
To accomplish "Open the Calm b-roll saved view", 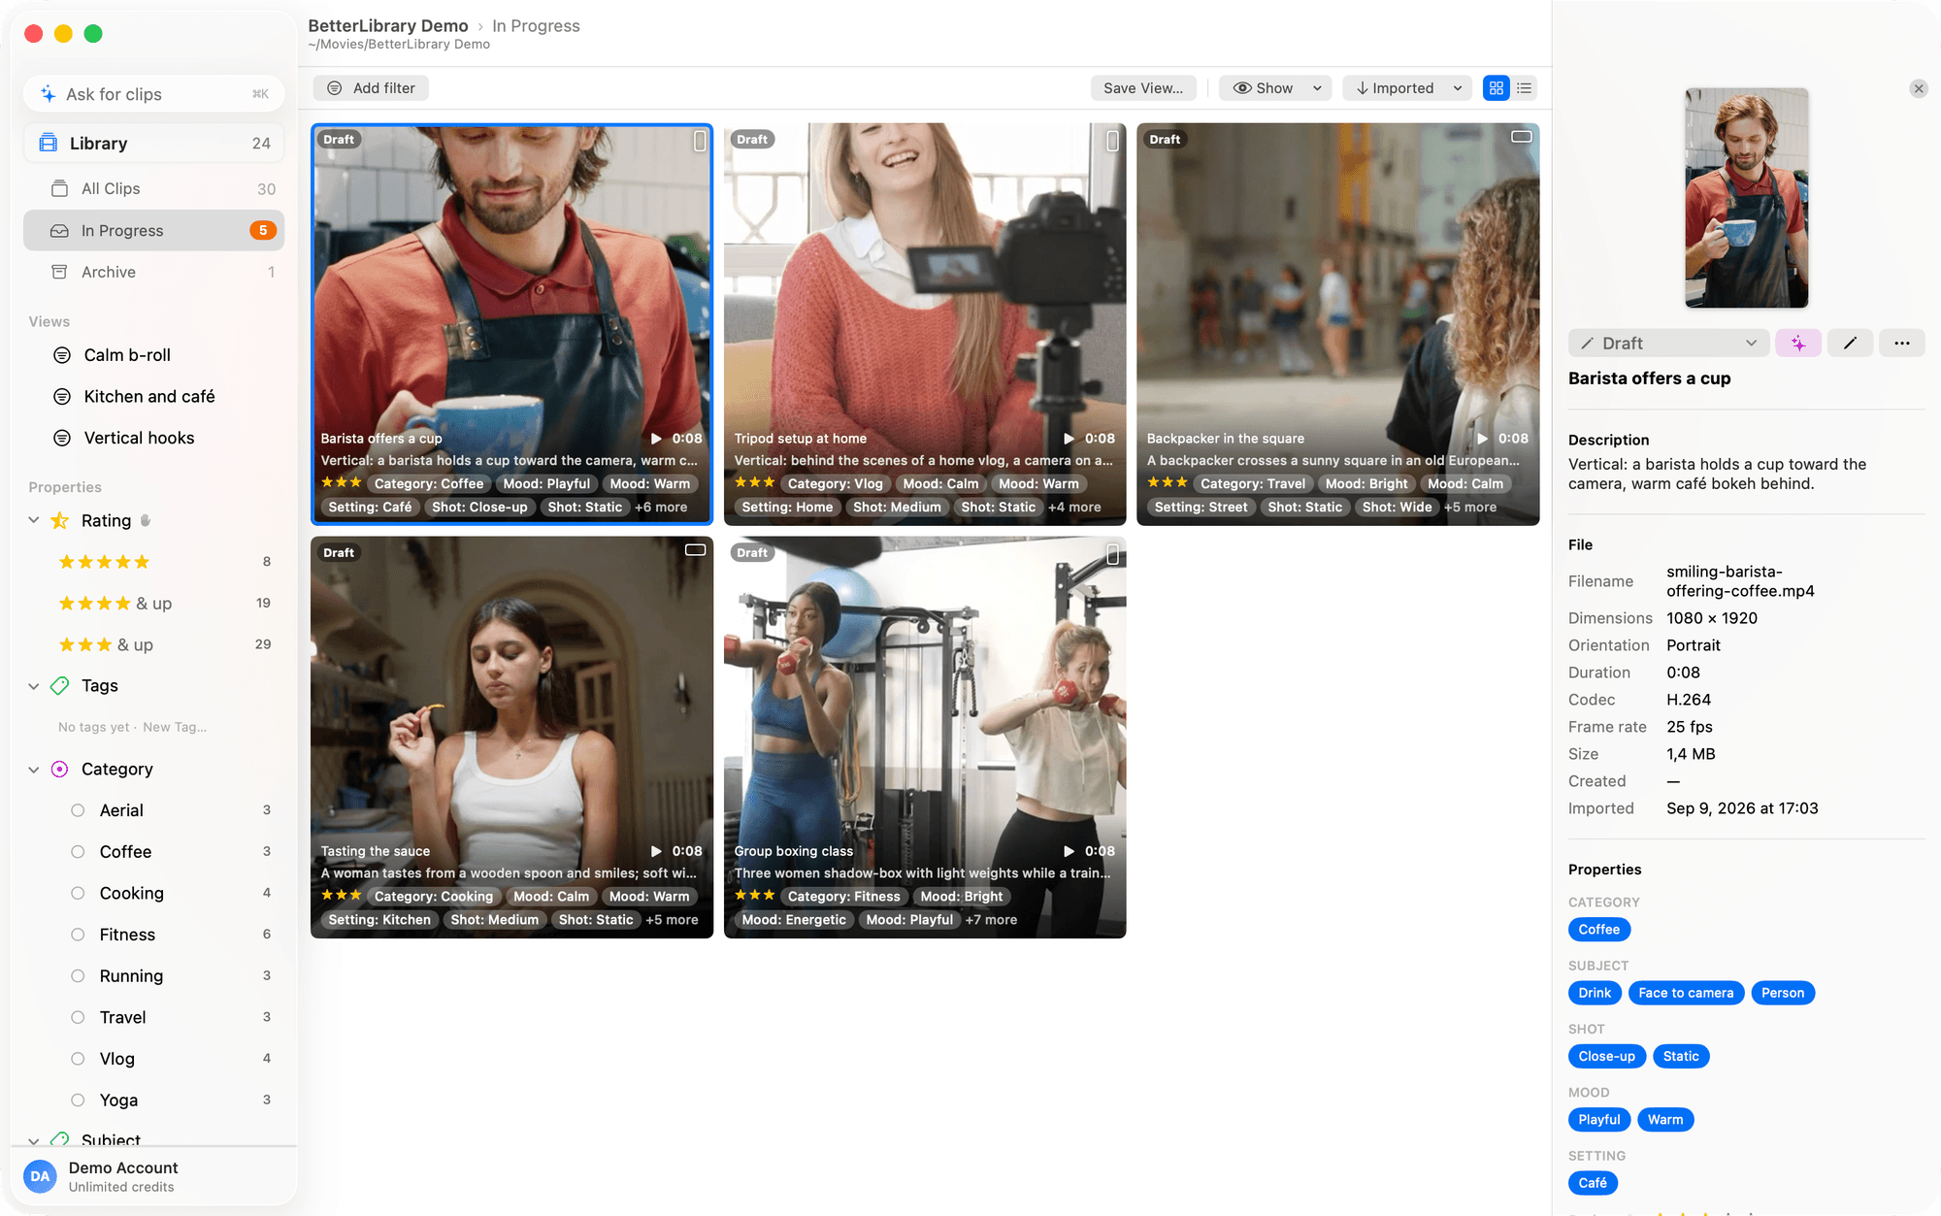I will (x=127, y=355).
